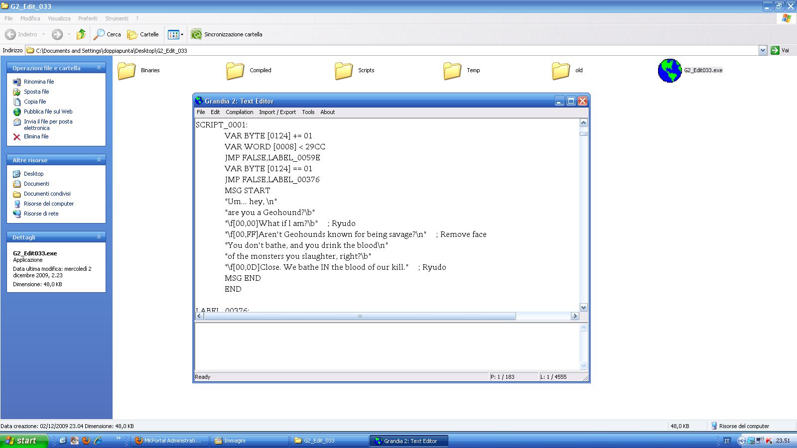Open the old folder icon

[561, 71]
